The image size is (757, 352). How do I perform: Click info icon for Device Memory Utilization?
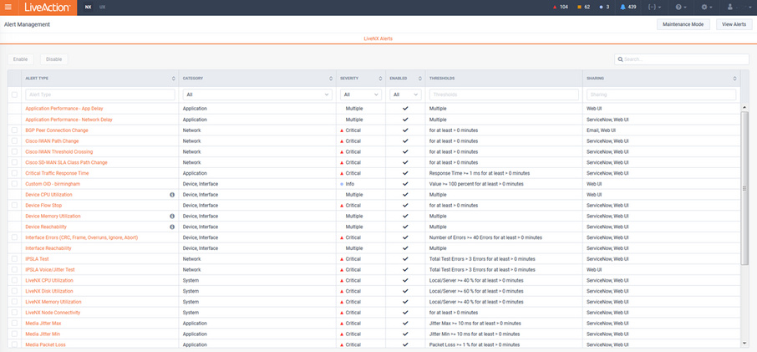click(x=172, y=216)
